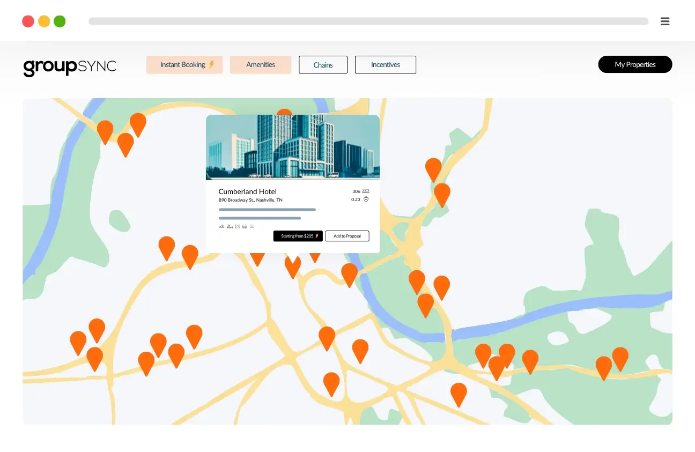Click the green window maximize dot
This screenshot has width=695, height=452.
(60, 21)
